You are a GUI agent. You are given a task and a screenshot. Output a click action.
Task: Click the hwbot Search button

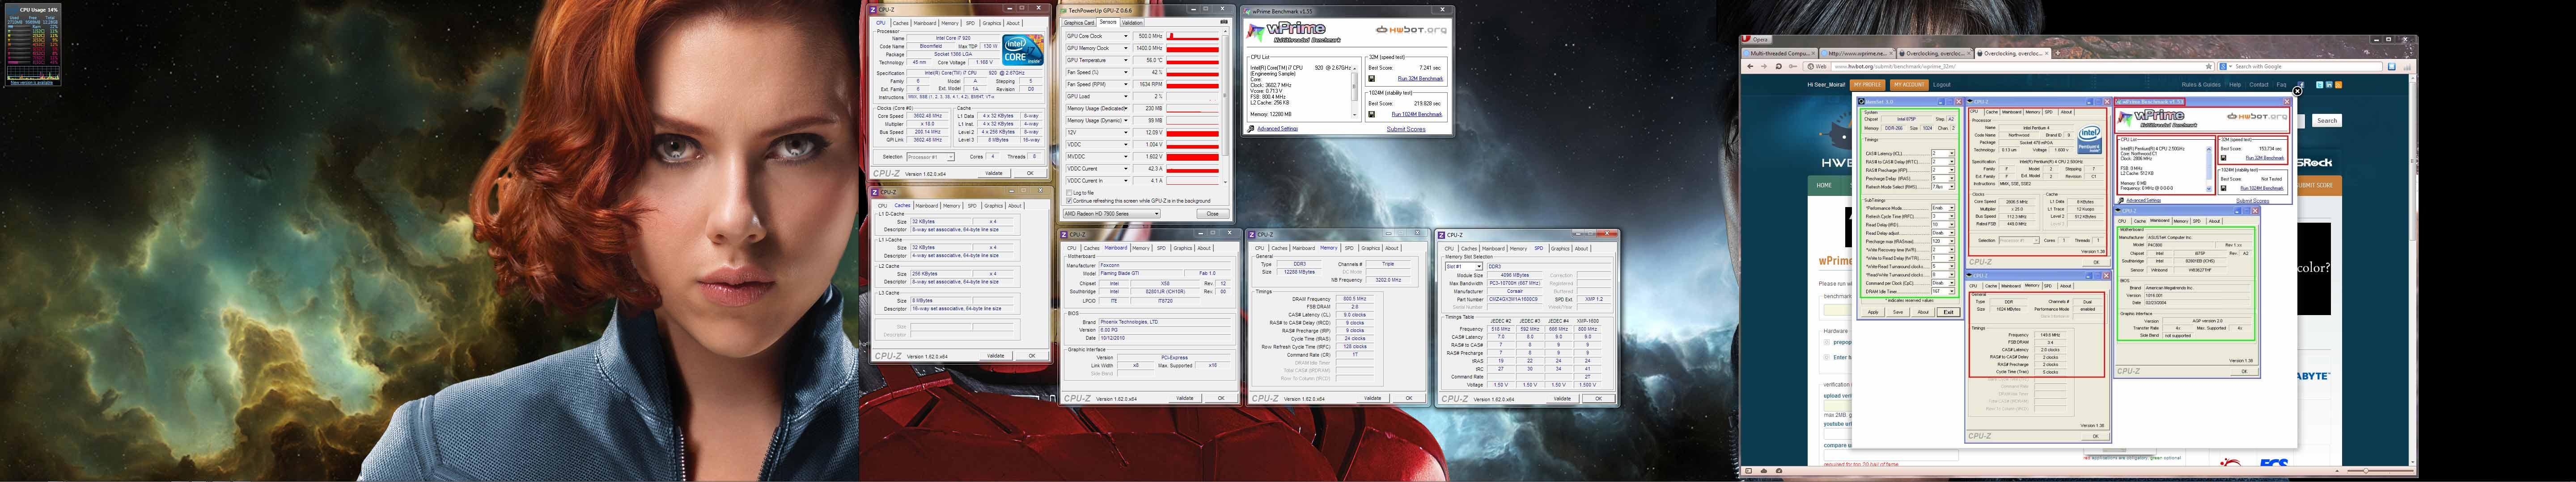coord(2327,121)
